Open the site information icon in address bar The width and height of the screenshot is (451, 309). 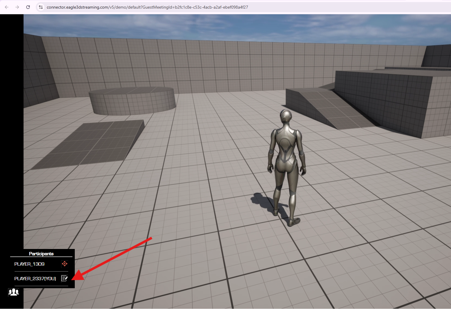point(41,7)
